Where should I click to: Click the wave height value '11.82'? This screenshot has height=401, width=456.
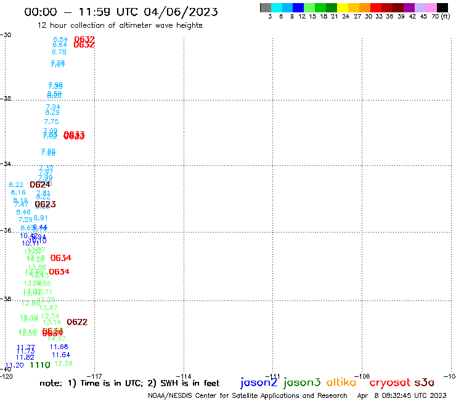pos(25,357)
